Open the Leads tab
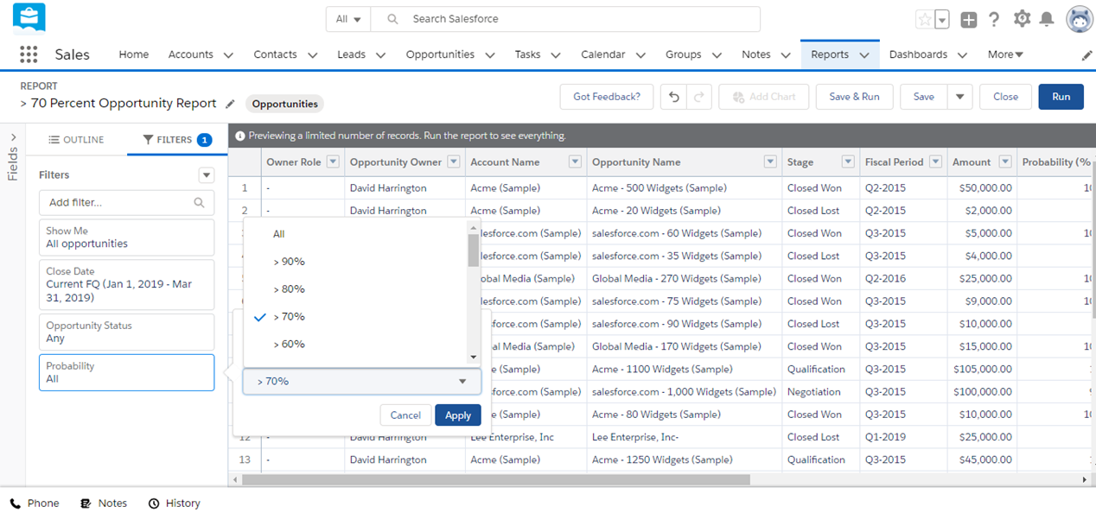The height and width of the screenshot is (513, 1096). [351, 54]
